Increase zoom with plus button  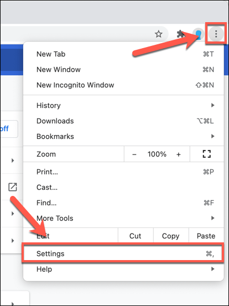click(x=179, y=154)
